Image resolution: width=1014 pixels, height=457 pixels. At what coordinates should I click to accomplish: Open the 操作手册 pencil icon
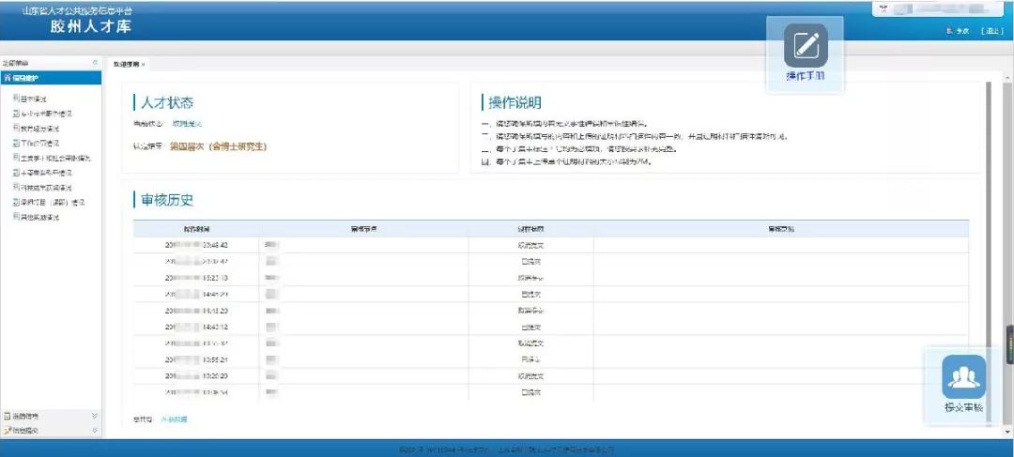tap(806, 45)
